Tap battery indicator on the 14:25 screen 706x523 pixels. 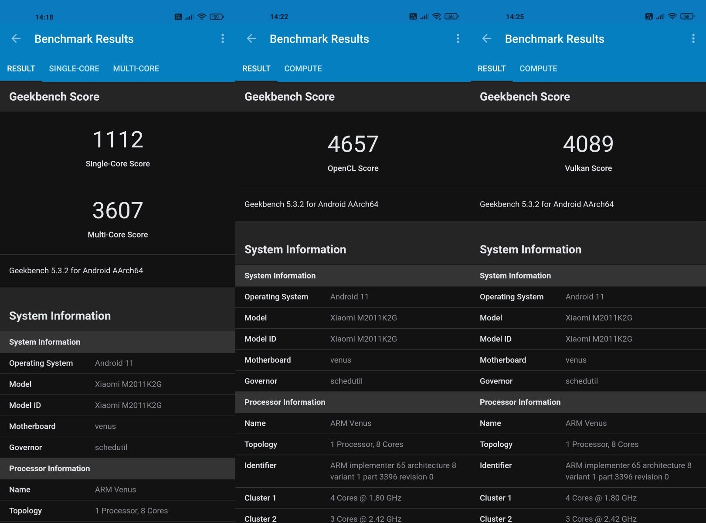tap(687, 17)
